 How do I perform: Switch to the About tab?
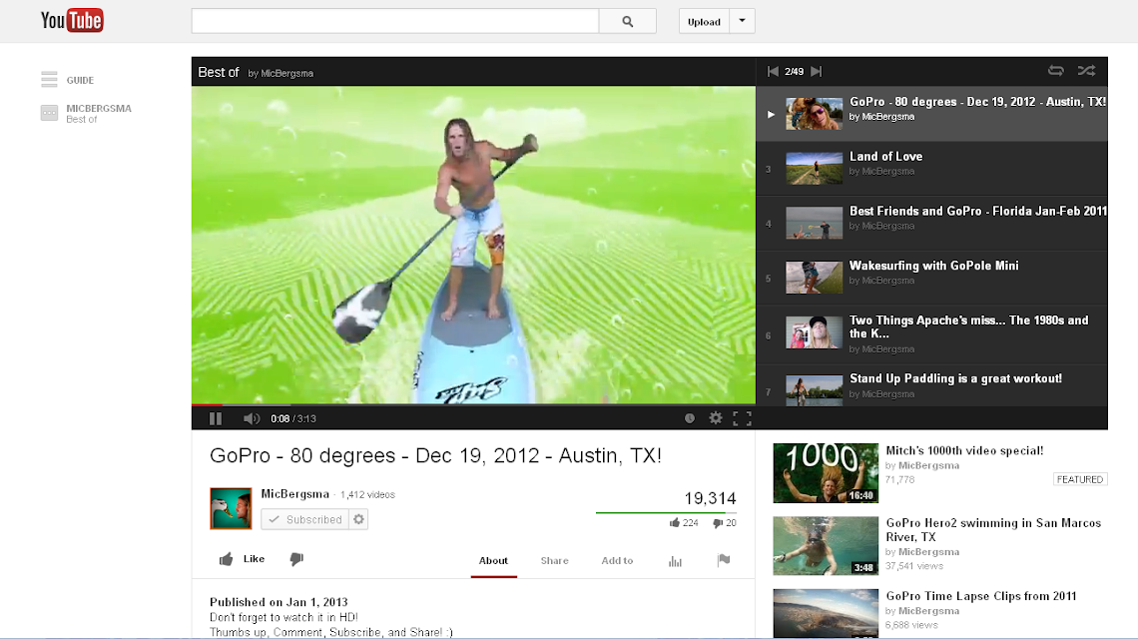coord(493,560)
